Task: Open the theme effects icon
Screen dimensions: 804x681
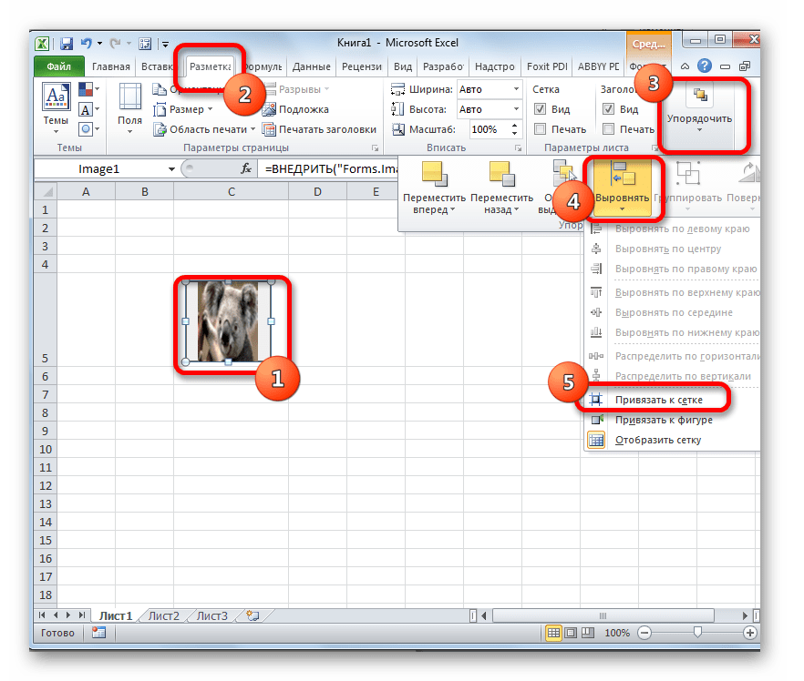Action: (x=86, y=129)
